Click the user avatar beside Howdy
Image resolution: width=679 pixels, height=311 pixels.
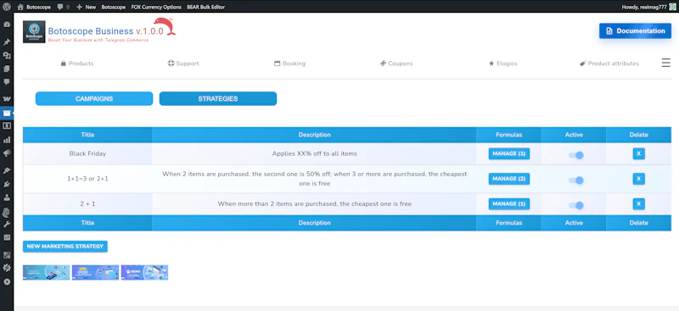click(671, 7)
